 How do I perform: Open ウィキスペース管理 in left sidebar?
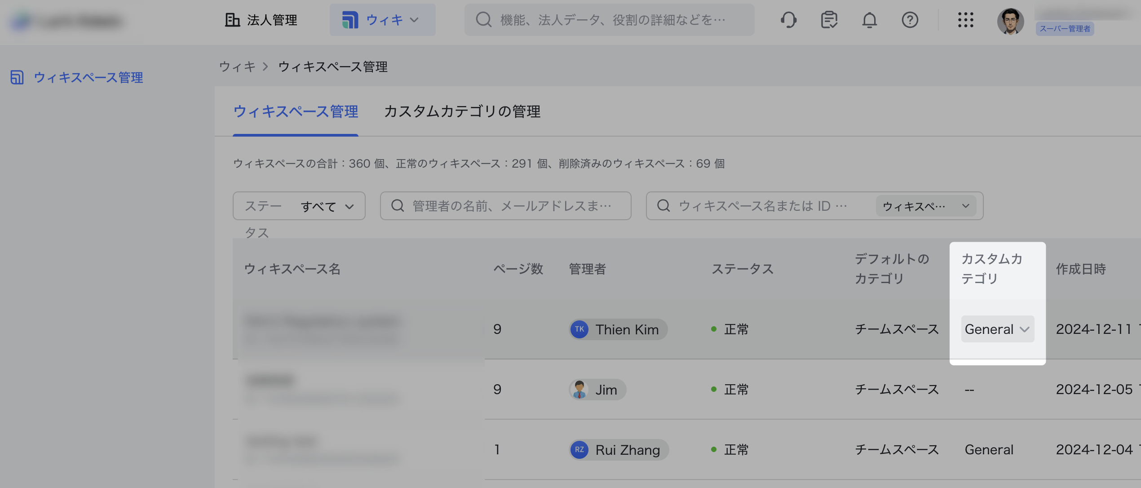[88, 77]
